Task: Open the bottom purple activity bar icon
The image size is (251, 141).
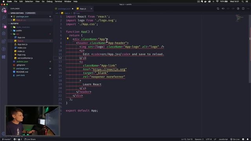Action: [x=4, y=57]
